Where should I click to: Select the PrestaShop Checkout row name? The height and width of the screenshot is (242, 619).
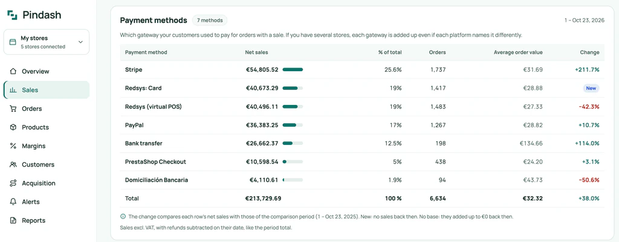coord(155,162)
